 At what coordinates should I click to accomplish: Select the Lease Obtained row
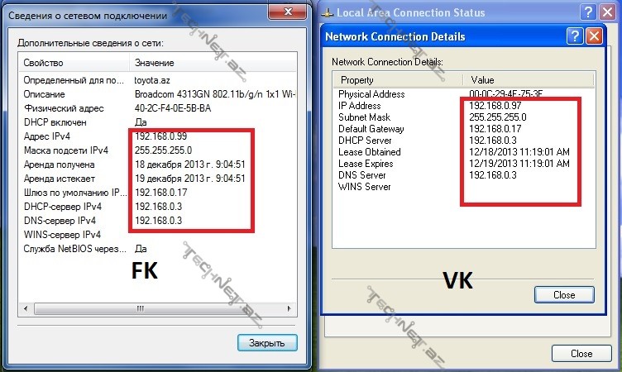[464, 152]
